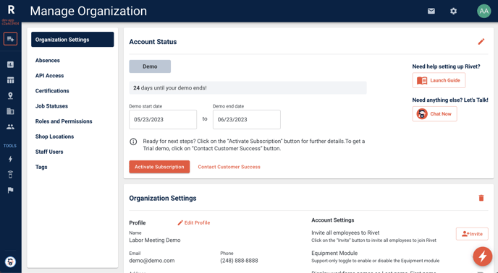Open the Certifications page

(x=52, y=91)
